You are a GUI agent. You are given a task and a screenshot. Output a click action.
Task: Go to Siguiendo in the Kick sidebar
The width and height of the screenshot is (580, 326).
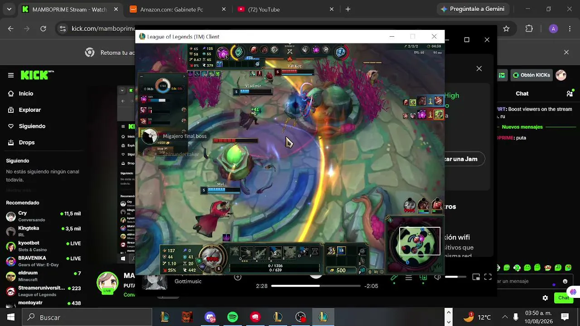click(x=32, y=126)
